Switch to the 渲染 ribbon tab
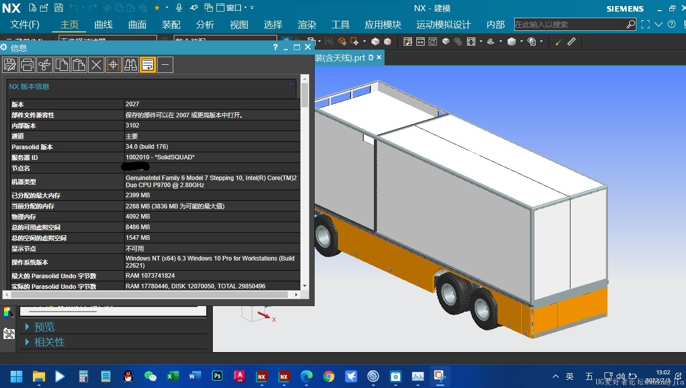 [x=307, y=25]
